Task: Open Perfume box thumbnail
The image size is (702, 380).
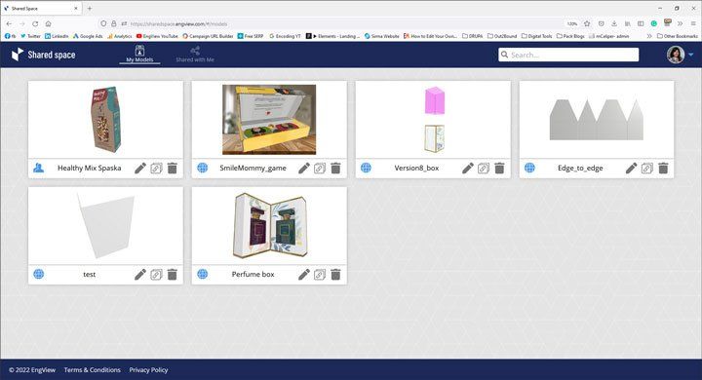Action: [269, 226]
